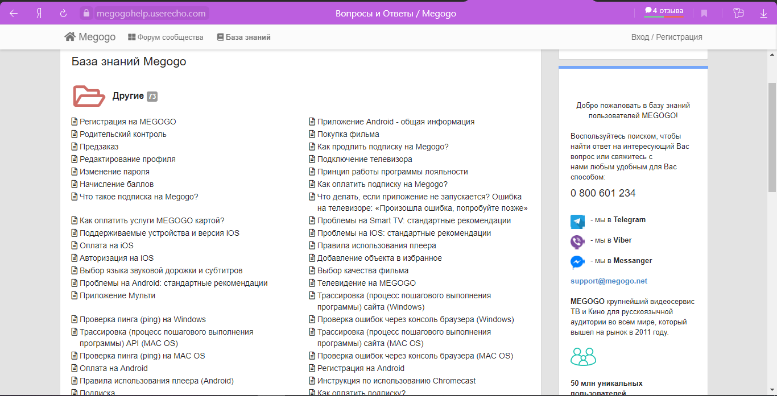Open article 'Что такое подписка на Megogo?'

click(139, 197)
